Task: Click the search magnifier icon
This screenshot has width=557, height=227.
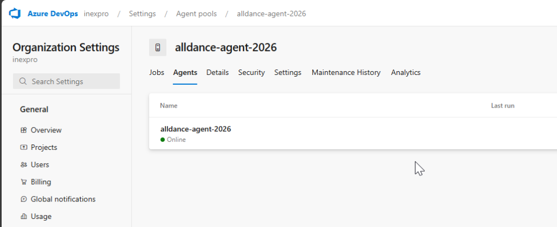Action: (x=23, y=81)
